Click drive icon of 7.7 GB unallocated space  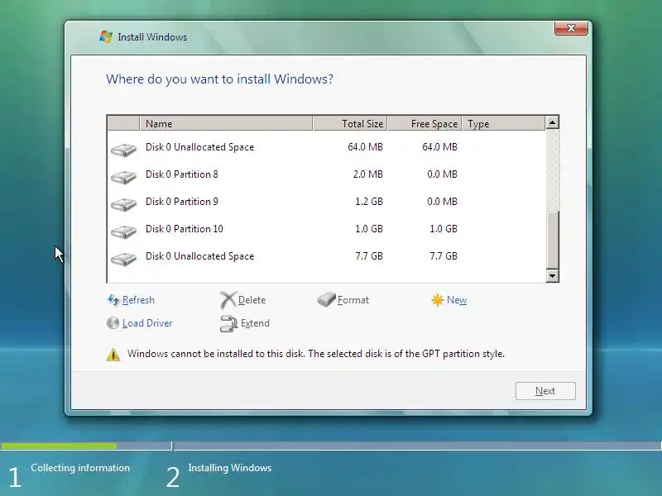pyautogui.click(x=123, y=259)
